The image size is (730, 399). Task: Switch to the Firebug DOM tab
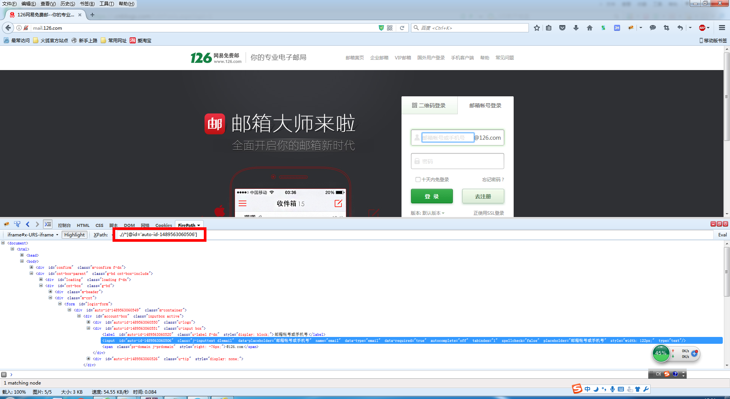[x=129, y=225]
